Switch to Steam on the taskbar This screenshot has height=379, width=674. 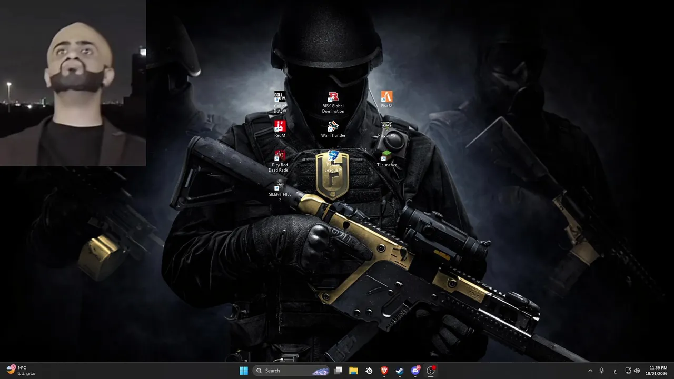400,371
